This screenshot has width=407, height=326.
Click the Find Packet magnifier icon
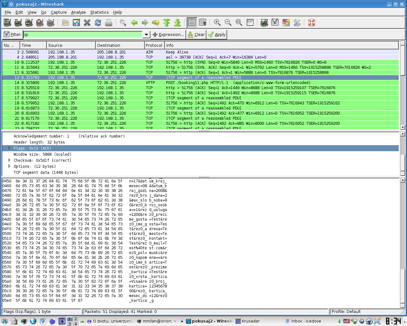point(123,23)
